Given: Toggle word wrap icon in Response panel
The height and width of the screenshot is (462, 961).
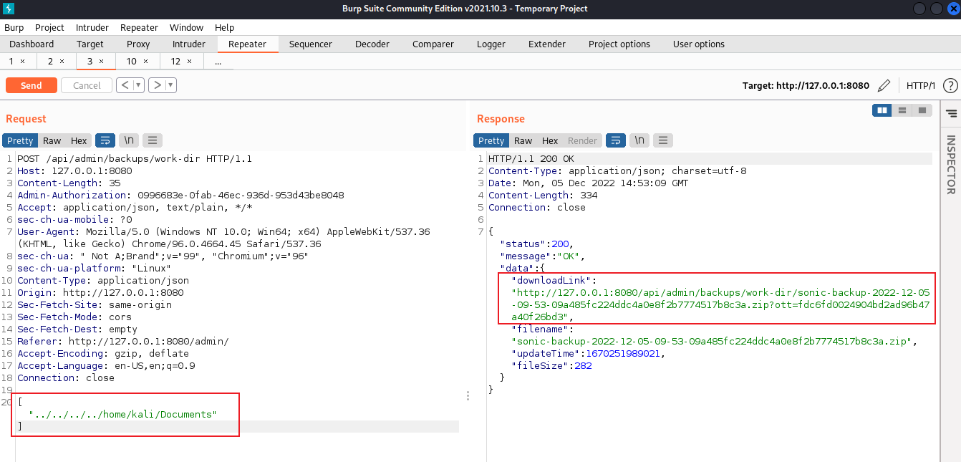Looking at the screenshot, I should tap(616, 140).
